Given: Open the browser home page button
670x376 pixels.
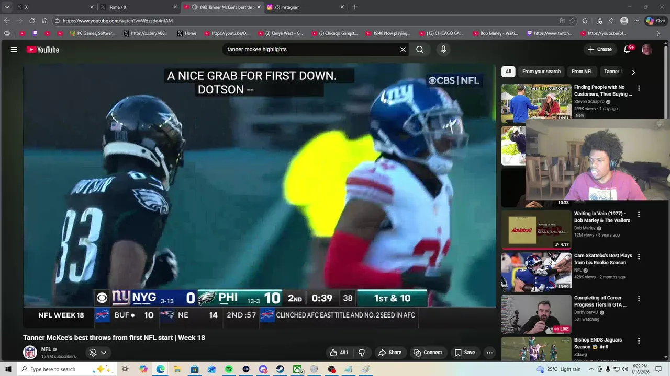Looking at the screenshot, I should (44, 21).
